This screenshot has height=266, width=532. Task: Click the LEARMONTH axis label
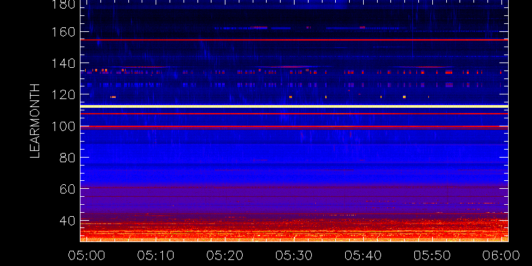tap(35, 121)
